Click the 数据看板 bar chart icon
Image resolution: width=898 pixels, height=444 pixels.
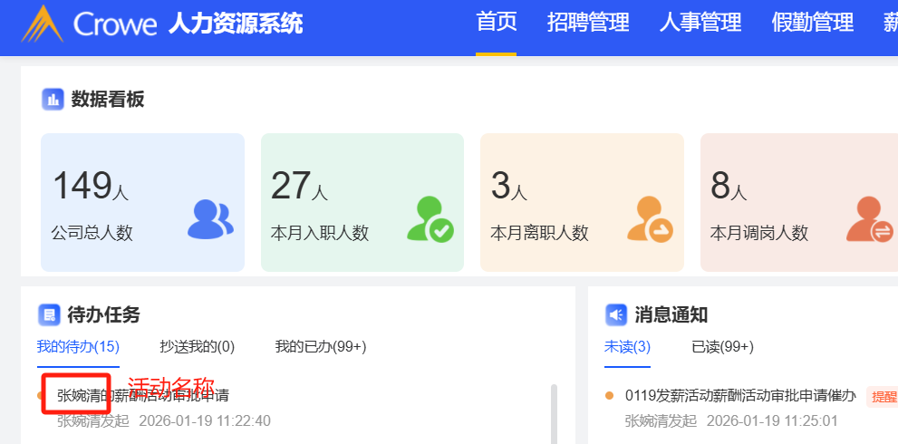pos(53,100)
